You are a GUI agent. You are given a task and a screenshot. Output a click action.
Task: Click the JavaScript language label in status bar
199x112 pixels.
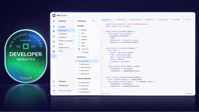(190, 94)
